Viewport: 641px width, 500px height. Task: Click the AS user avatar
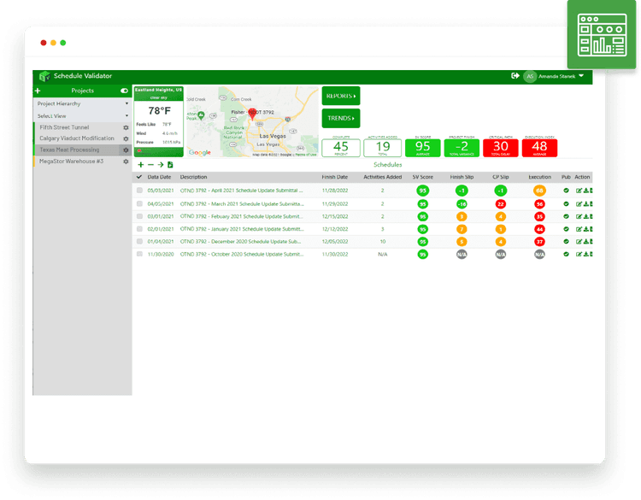coord(530,76)
